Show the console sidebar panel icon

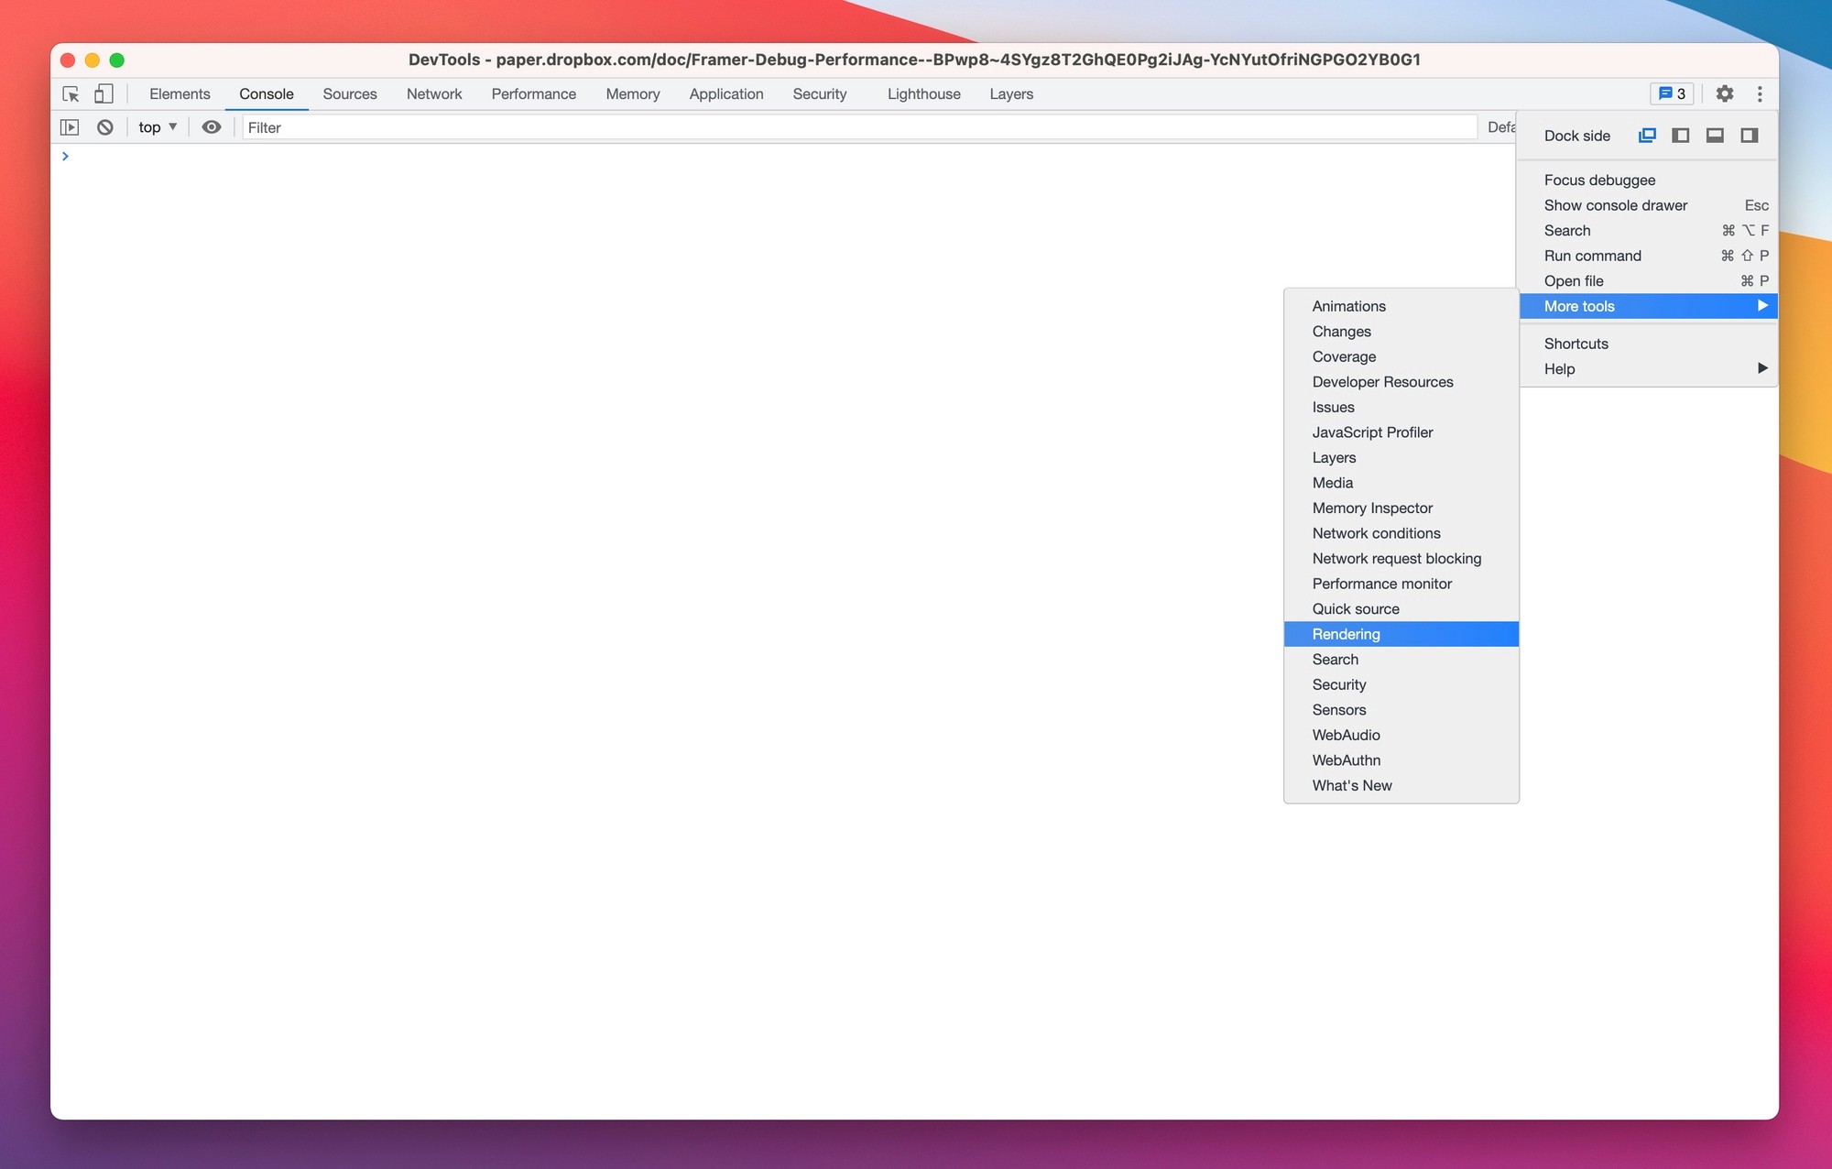(x=70, y=127)
